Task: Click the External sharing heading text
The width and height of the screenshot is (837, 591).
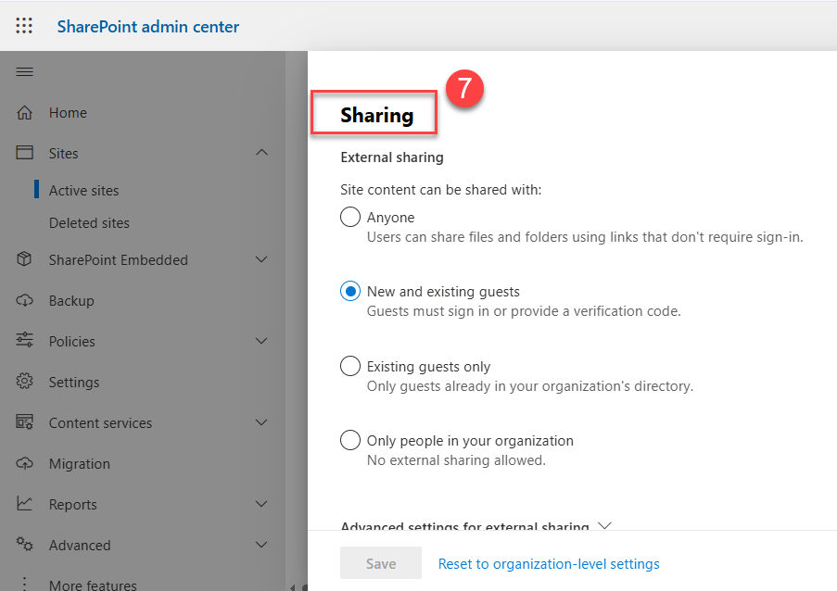Action: (x=392, y=157)
